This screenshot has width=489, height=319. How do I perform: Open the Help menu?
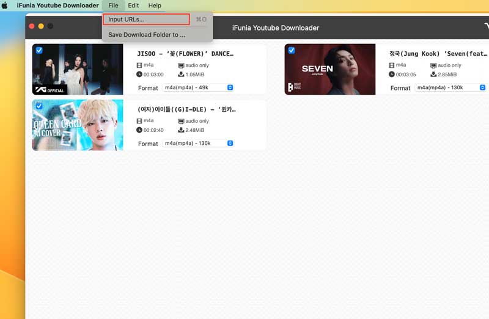click(x=155, y=5)
